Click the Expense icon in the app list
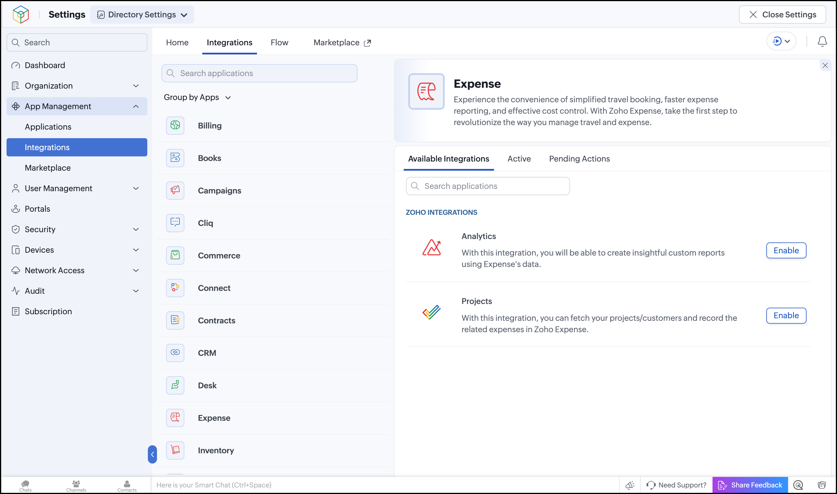 point(175,417)
